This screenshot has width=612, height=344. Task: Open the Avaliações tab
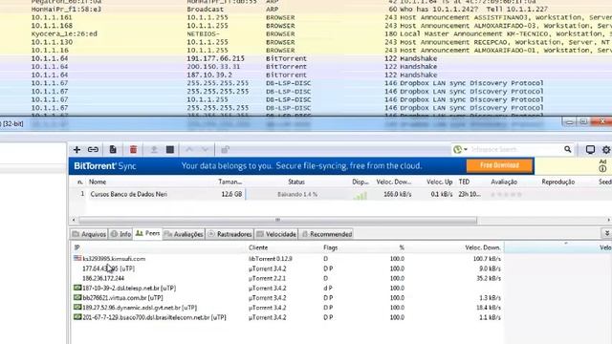[x=184, y=234]
